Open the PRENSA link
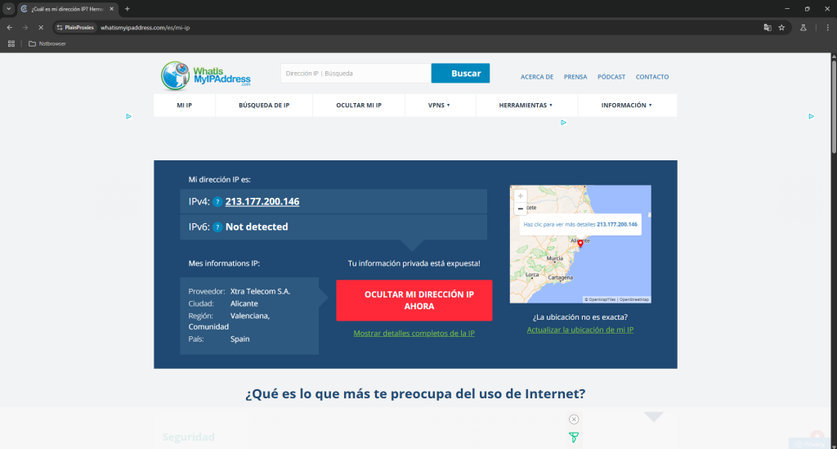The height and width of the screenshot is (449, 837). coord(575,77)
